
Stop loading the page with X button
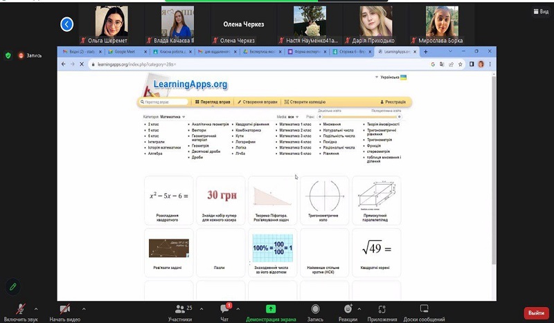pos(82,64)
